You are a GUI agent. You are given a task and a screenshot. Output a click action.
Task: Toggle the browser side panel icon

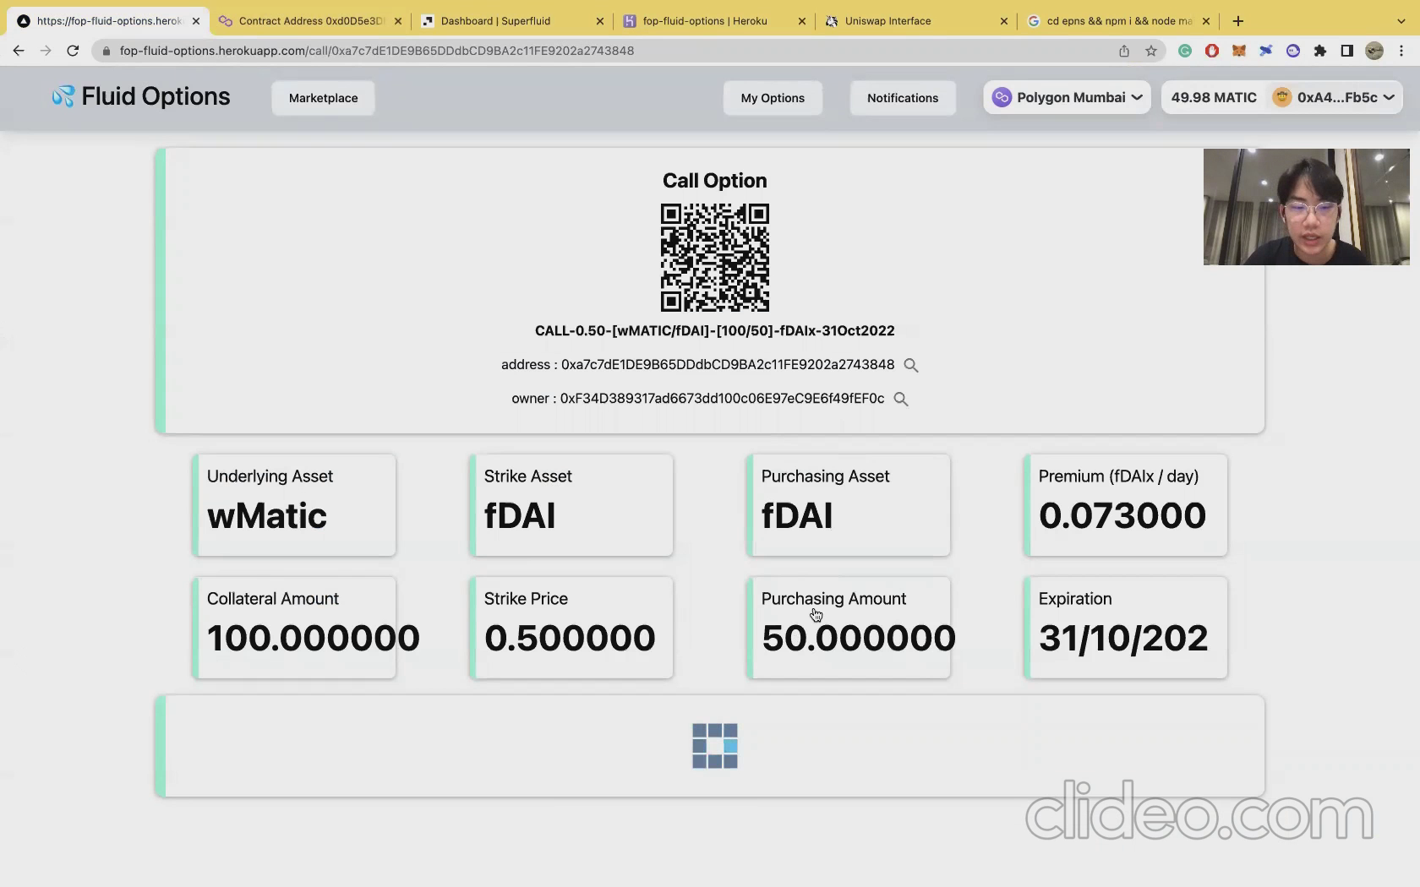tap(1347, 51)
